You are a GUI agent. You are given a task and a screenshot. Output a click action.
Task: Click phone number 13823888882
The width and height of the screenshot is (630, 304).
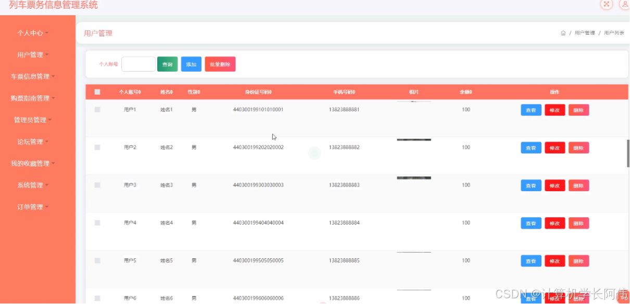coord(344,148)
